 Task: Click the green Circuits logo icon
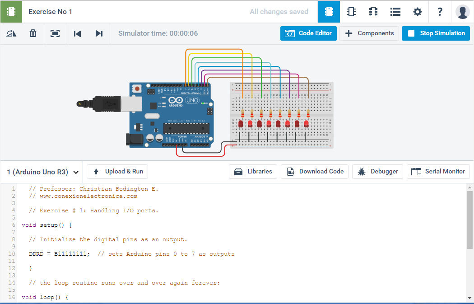point(11,11)
